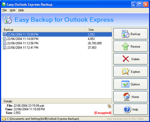Click the Time value in details

point(29,109)
